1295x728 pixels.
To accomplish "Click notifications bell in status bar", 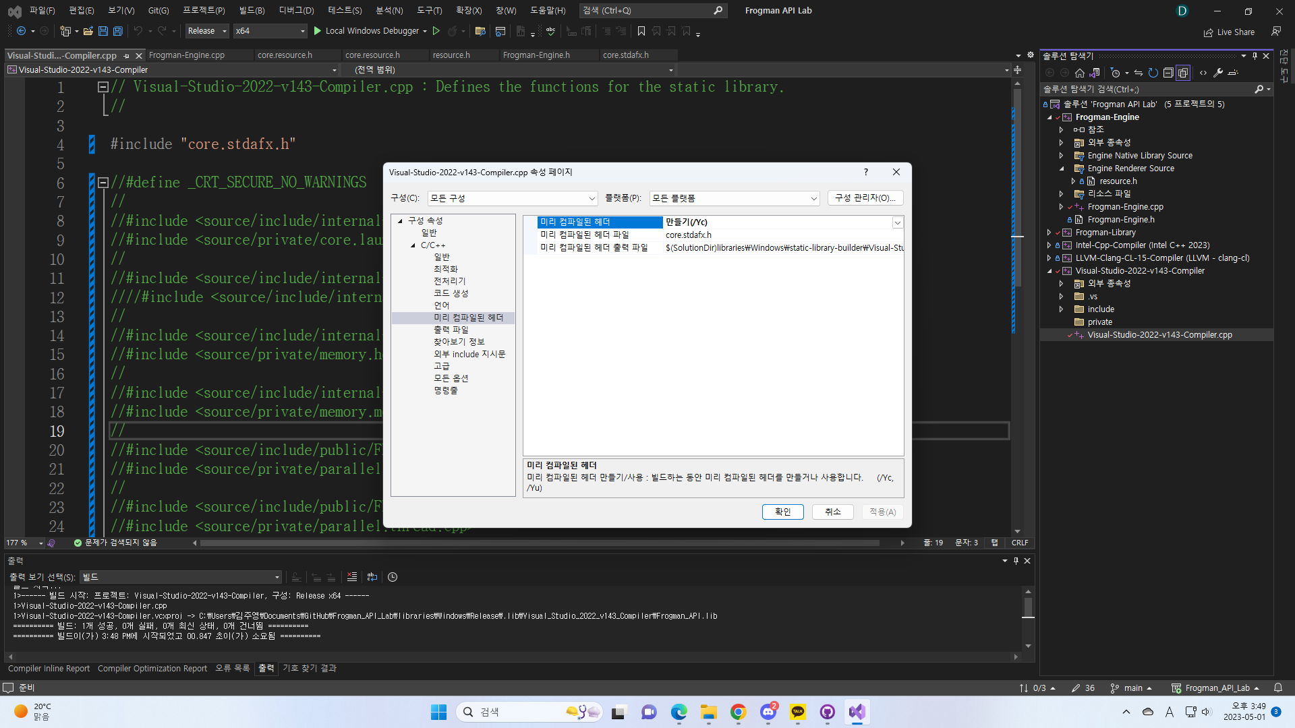I will [1278, 688].
